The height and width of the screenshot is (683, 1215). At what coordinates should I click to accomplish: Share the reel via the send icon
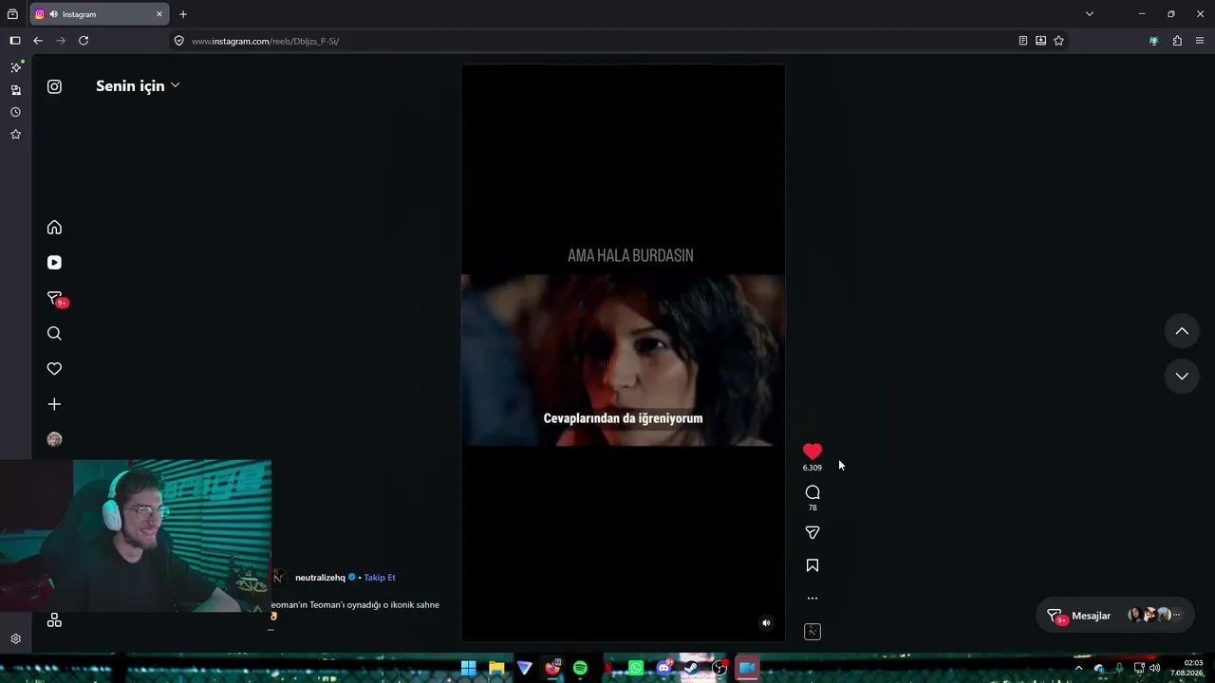pos(813,533)
